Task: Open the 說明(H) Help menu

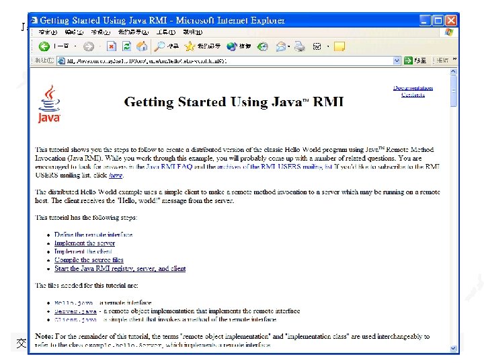Action: click(193, 32)
